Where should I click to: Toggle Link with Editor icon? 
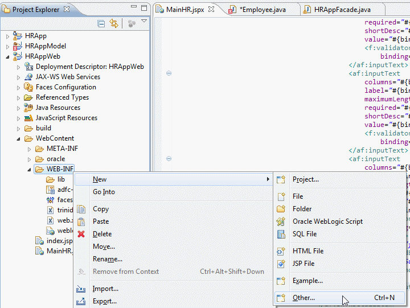(x=114, y=23)
